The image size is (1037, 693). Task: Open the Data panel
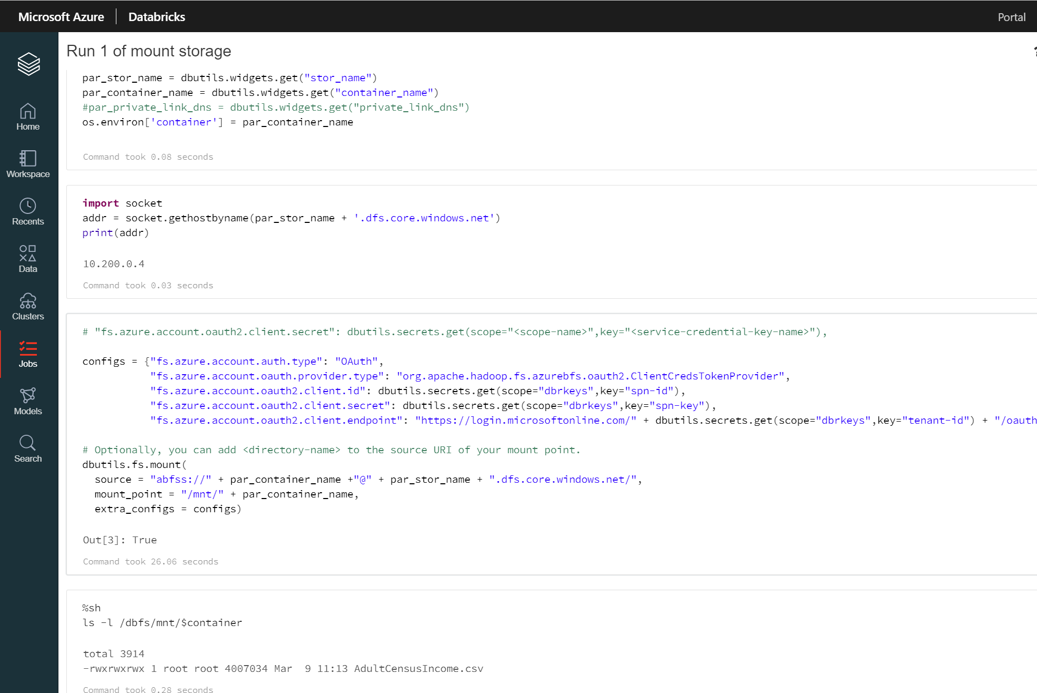click(27, 259)
